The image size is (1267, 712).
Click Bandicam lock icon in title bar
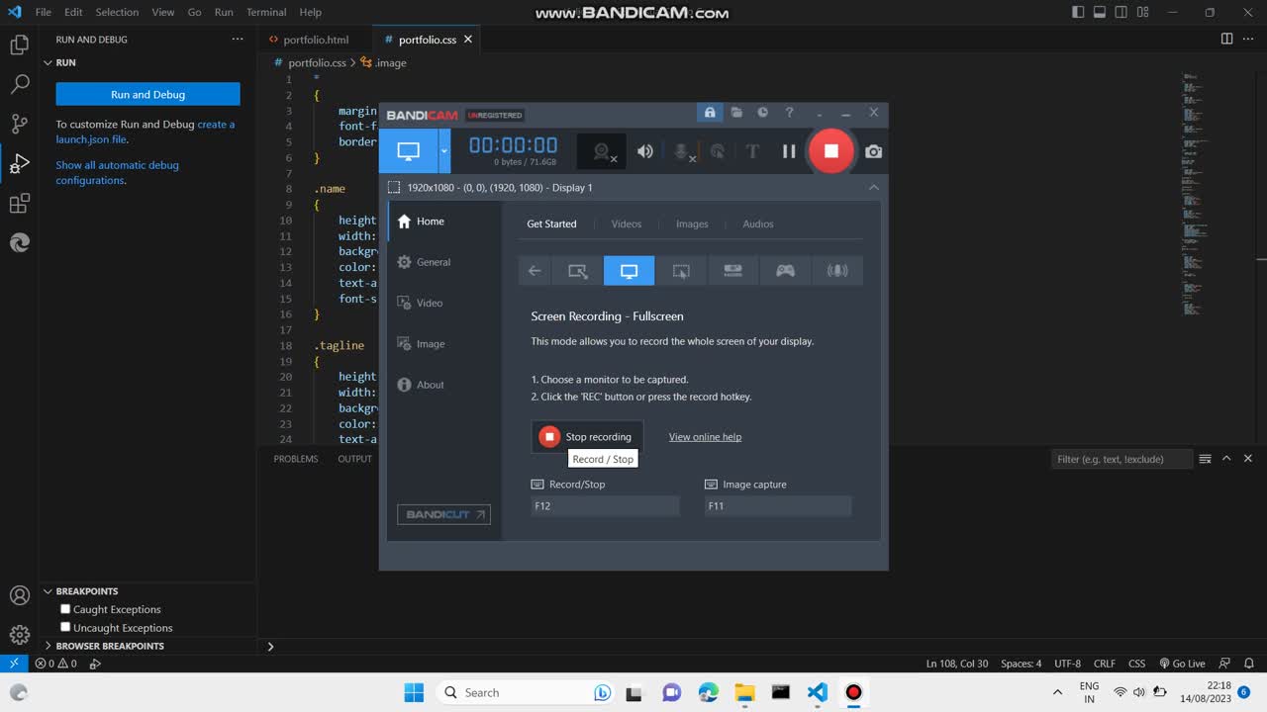[x=710, y=113]
